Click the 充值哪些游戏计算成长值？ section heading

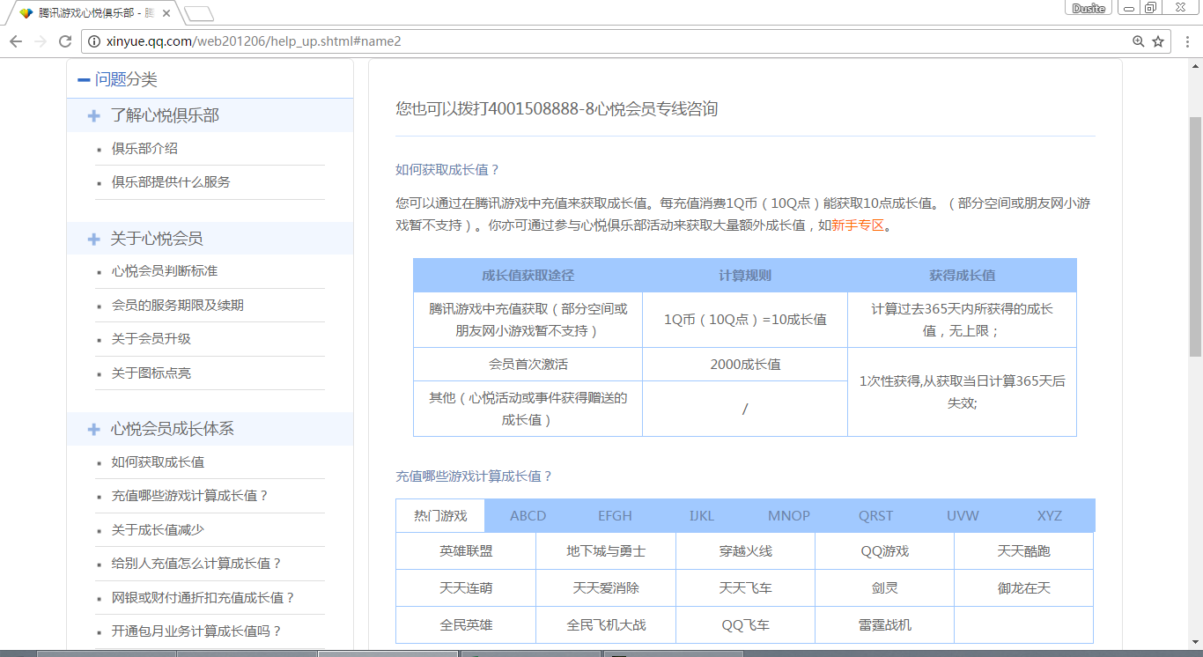coord(474,476)
